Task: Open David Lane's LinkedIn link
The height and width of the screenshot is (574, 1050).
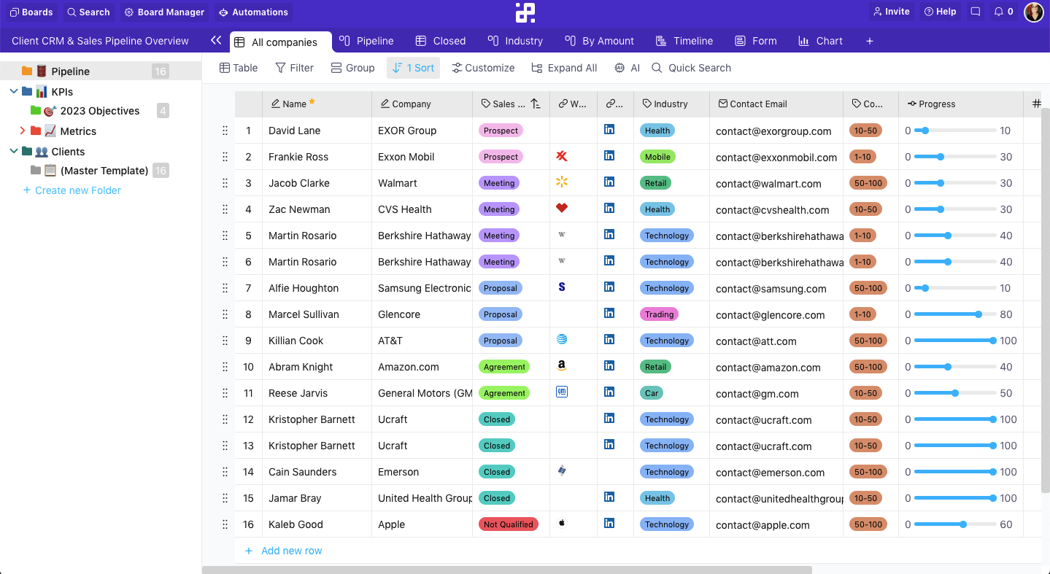Action: click(609, 130)
